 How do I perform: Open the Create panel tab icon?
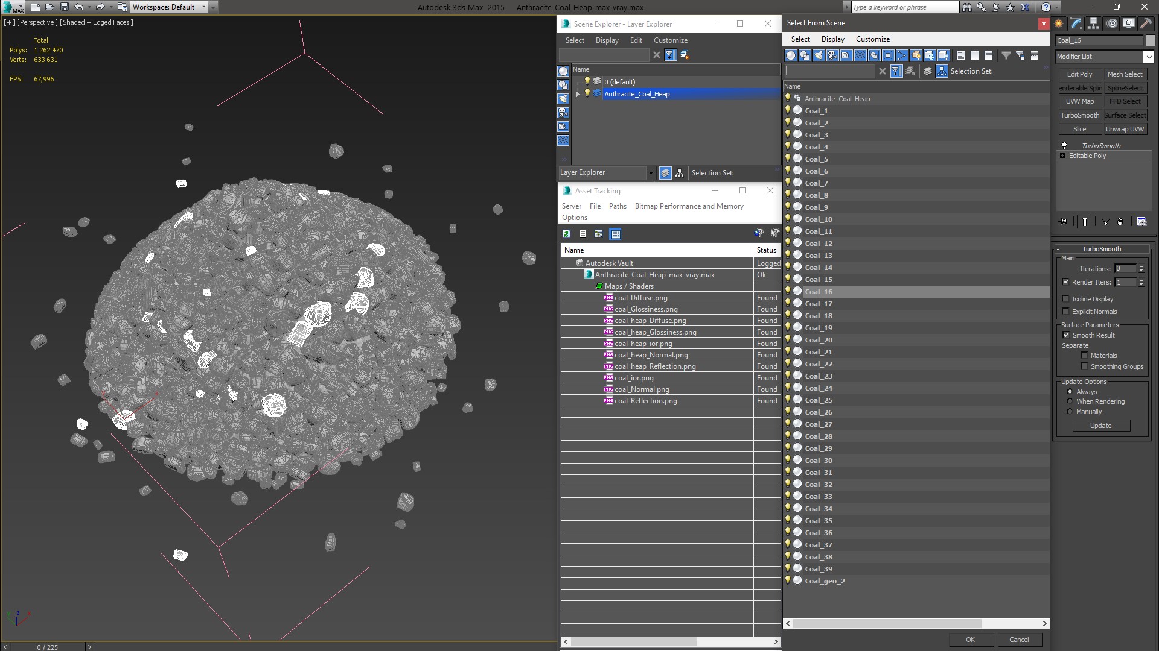pos(1059,24)
